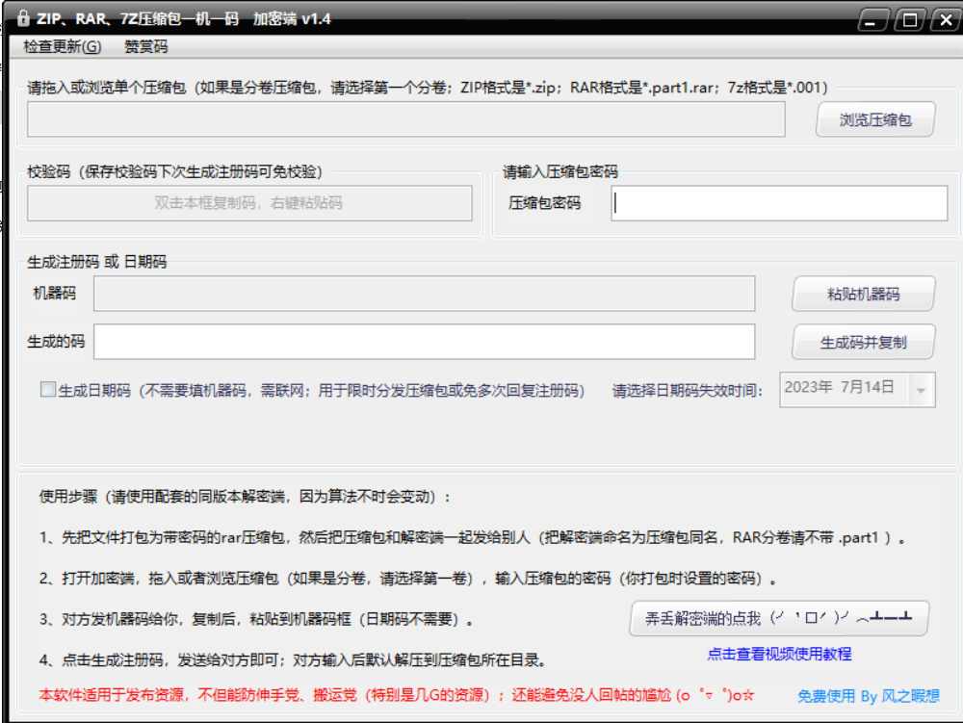Click the 浏览压缩包 button
963x723 pixels.
click(x=873, y=118)
